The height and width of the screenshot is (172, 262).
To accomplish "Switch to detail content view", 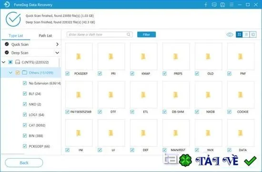I will pos(253,34).
